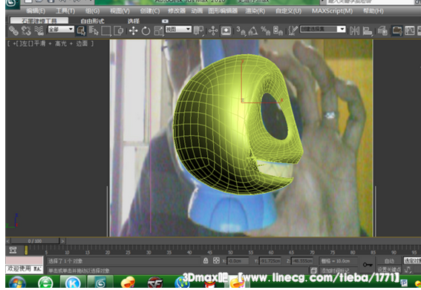Open the Windows Start button
Viewport: 421px width, 290px height.
[18, 283]
